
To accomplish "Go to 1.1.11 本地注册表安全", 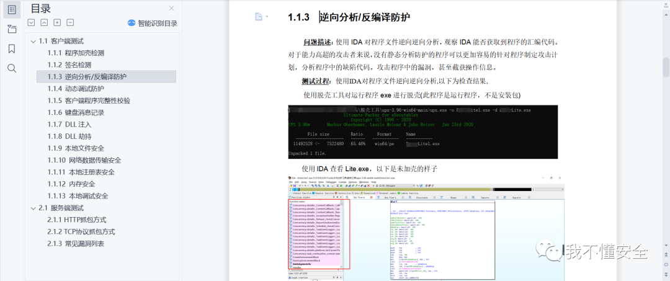I will (81, 172).
